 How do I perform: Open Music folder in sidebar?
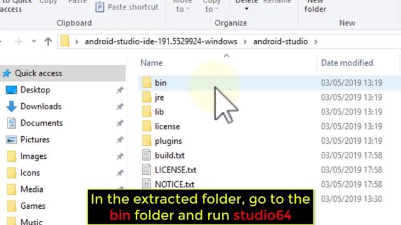click(31, 222)
